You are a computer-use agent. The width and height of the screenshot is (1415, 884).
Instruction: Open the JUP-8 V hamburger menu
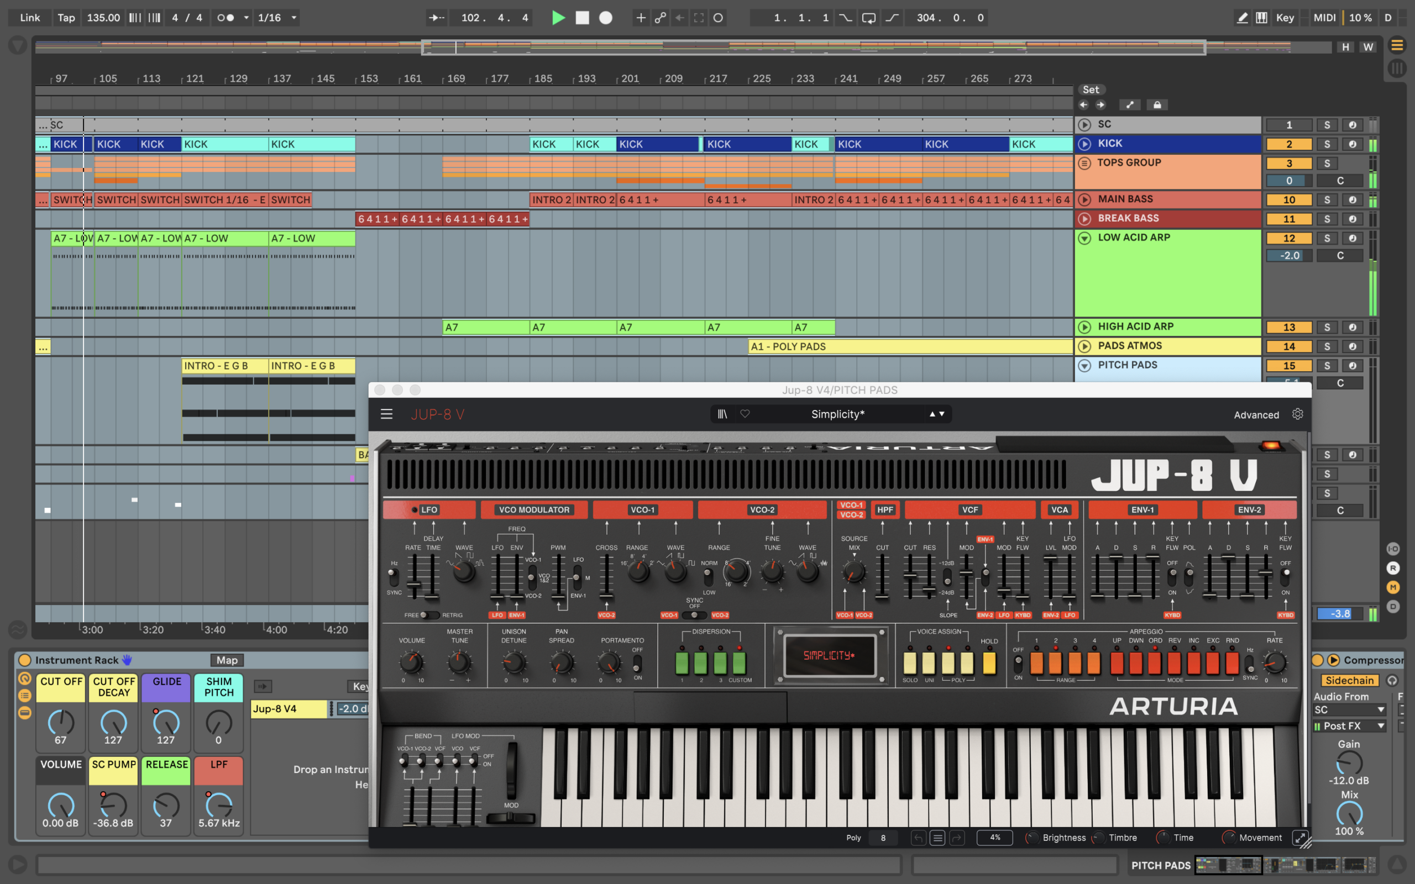point(386,414)
